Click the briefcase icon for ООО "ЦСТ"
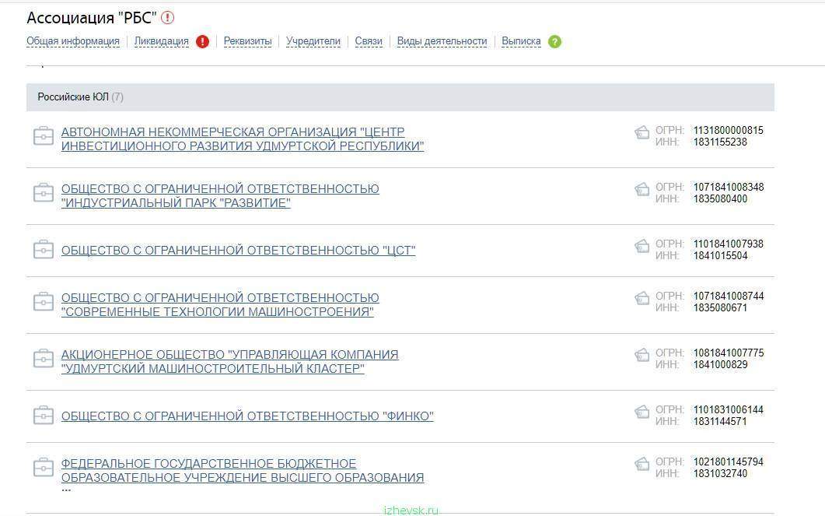The width and height of the screenshot is (825, 516). 43,249
